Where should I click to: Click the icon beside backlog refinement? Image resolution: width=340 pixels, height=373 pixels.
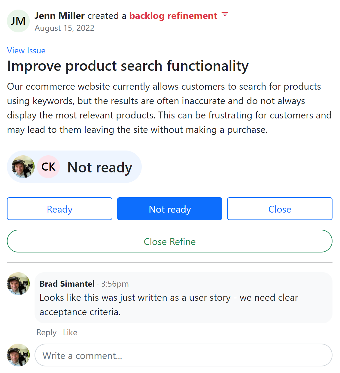[225, 14]
